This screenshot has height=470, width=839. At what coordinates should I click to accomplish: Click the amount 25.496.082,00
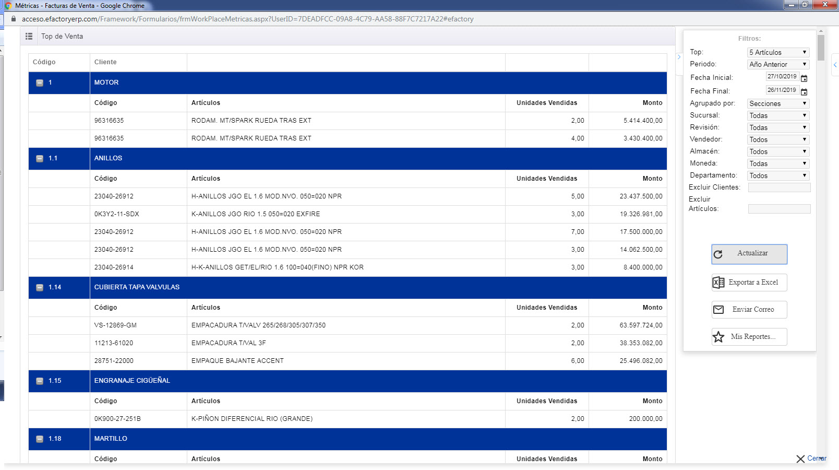(x=641, y=361)
